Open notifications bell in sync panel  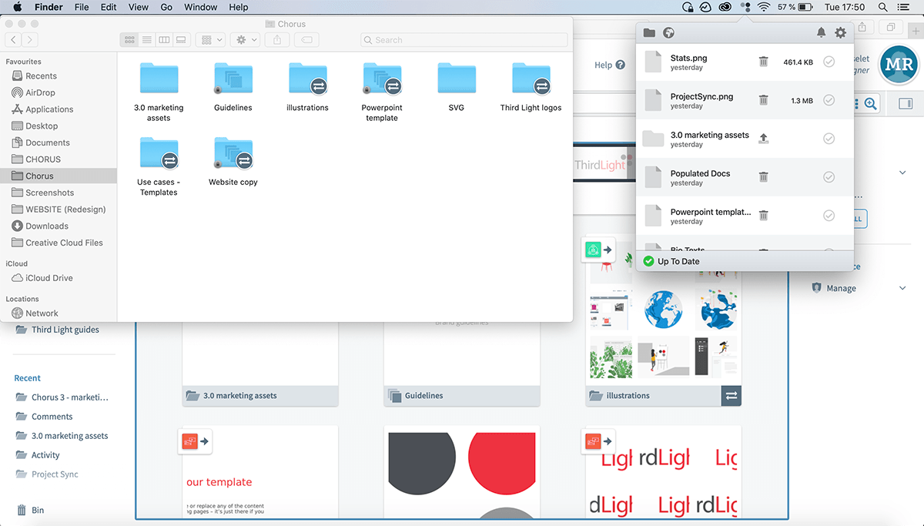[821, 33]
